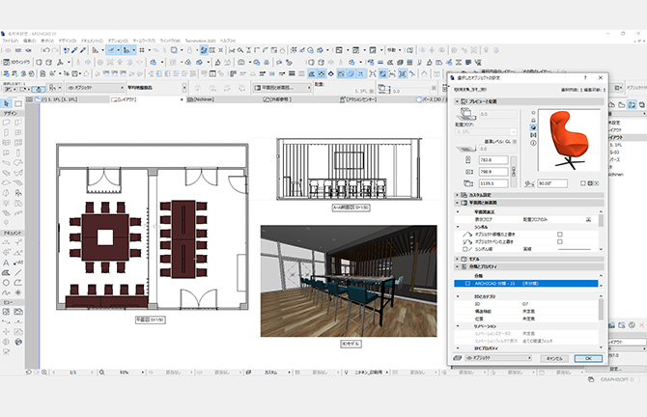Viewport: 647px width, 417px height.
Task: Toggle the chain-link proportional lock button
Action: coord(514,170)
